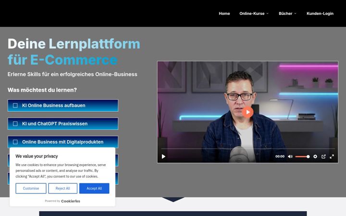Select Online Business mit Digitalprodukten checkbox
The image size is (346, 216).
[15, 142]
